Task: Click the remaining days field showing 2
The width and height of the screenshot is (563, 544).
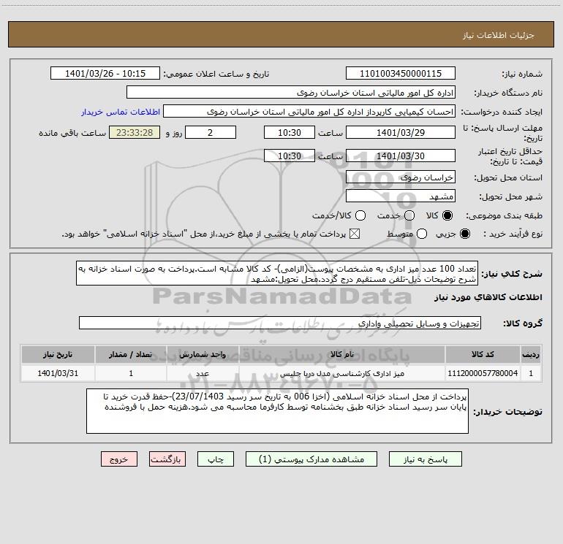Action: [211, 132]
